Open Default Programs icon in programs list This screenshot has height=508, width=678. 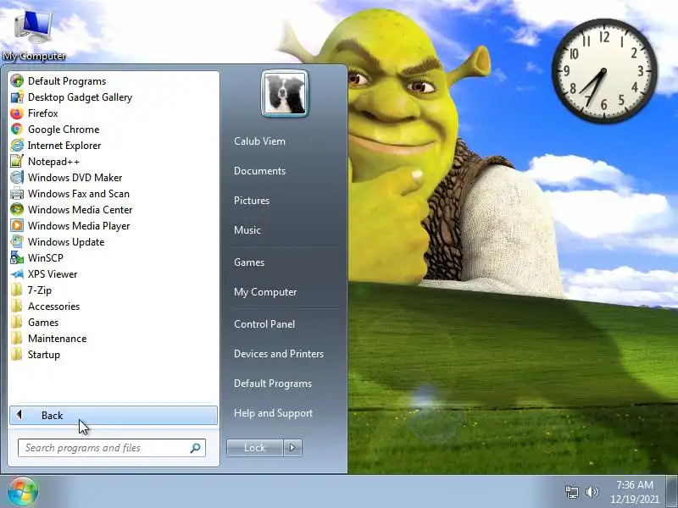pyautogui.click(x=17, y=80)
